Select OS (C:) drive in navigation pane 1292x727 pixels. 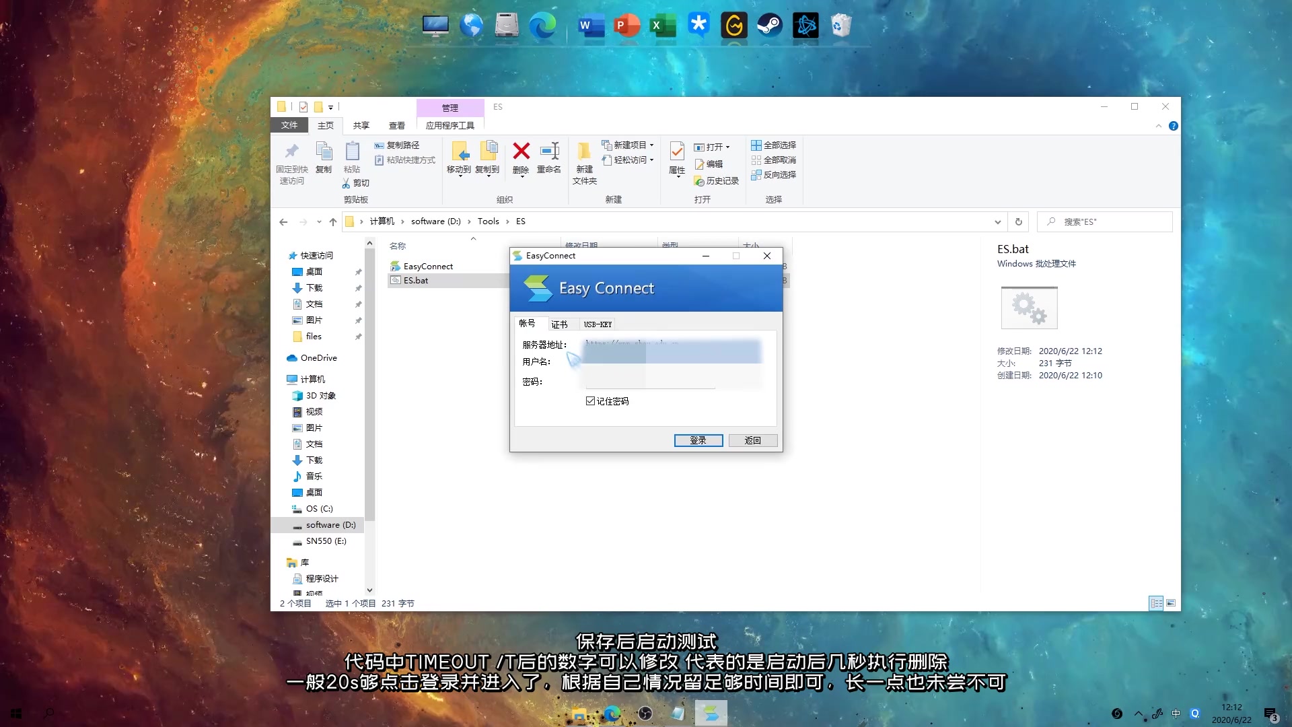pyautogui.click(x=319, y=509)
